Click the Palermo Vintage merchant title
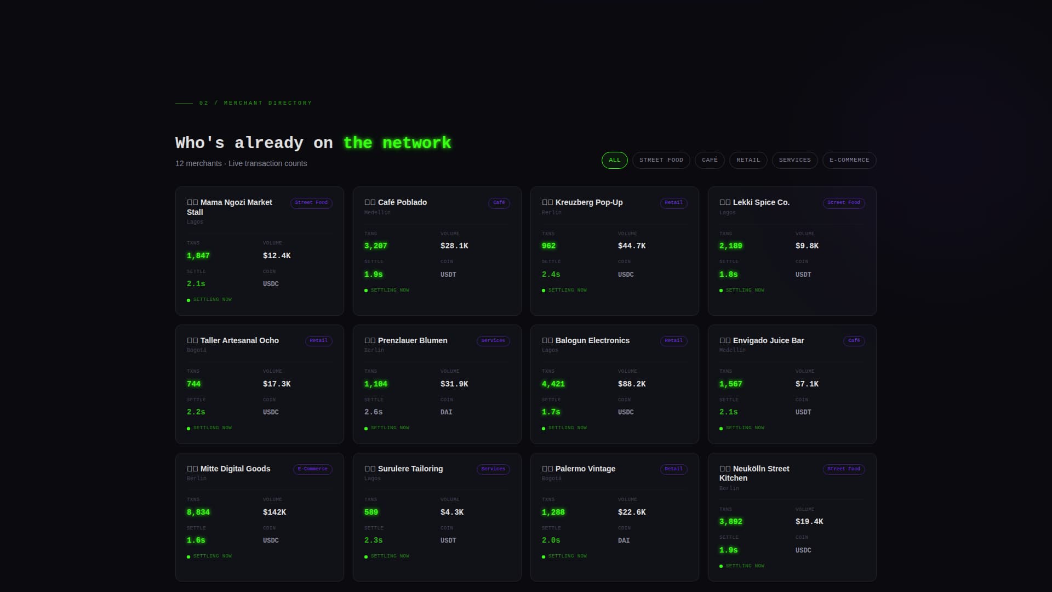This screenshot has height=592, width=1052. (x=579, y=469)
